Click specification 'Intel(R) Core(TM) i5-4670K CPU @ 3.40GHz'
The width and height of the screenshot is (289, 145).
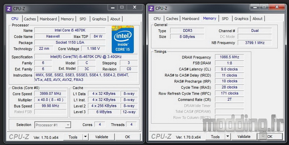point(86,57)
